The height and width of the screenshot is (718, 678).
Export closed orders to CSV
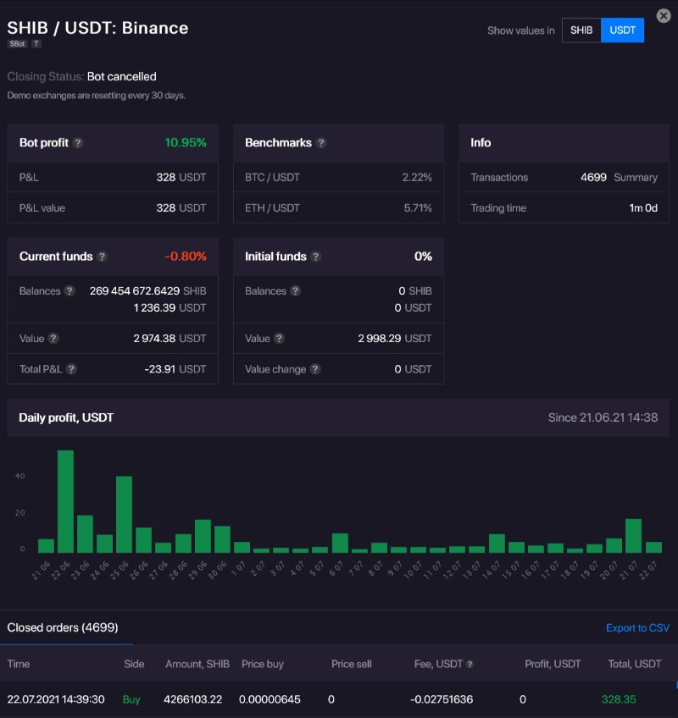point(637,627)
